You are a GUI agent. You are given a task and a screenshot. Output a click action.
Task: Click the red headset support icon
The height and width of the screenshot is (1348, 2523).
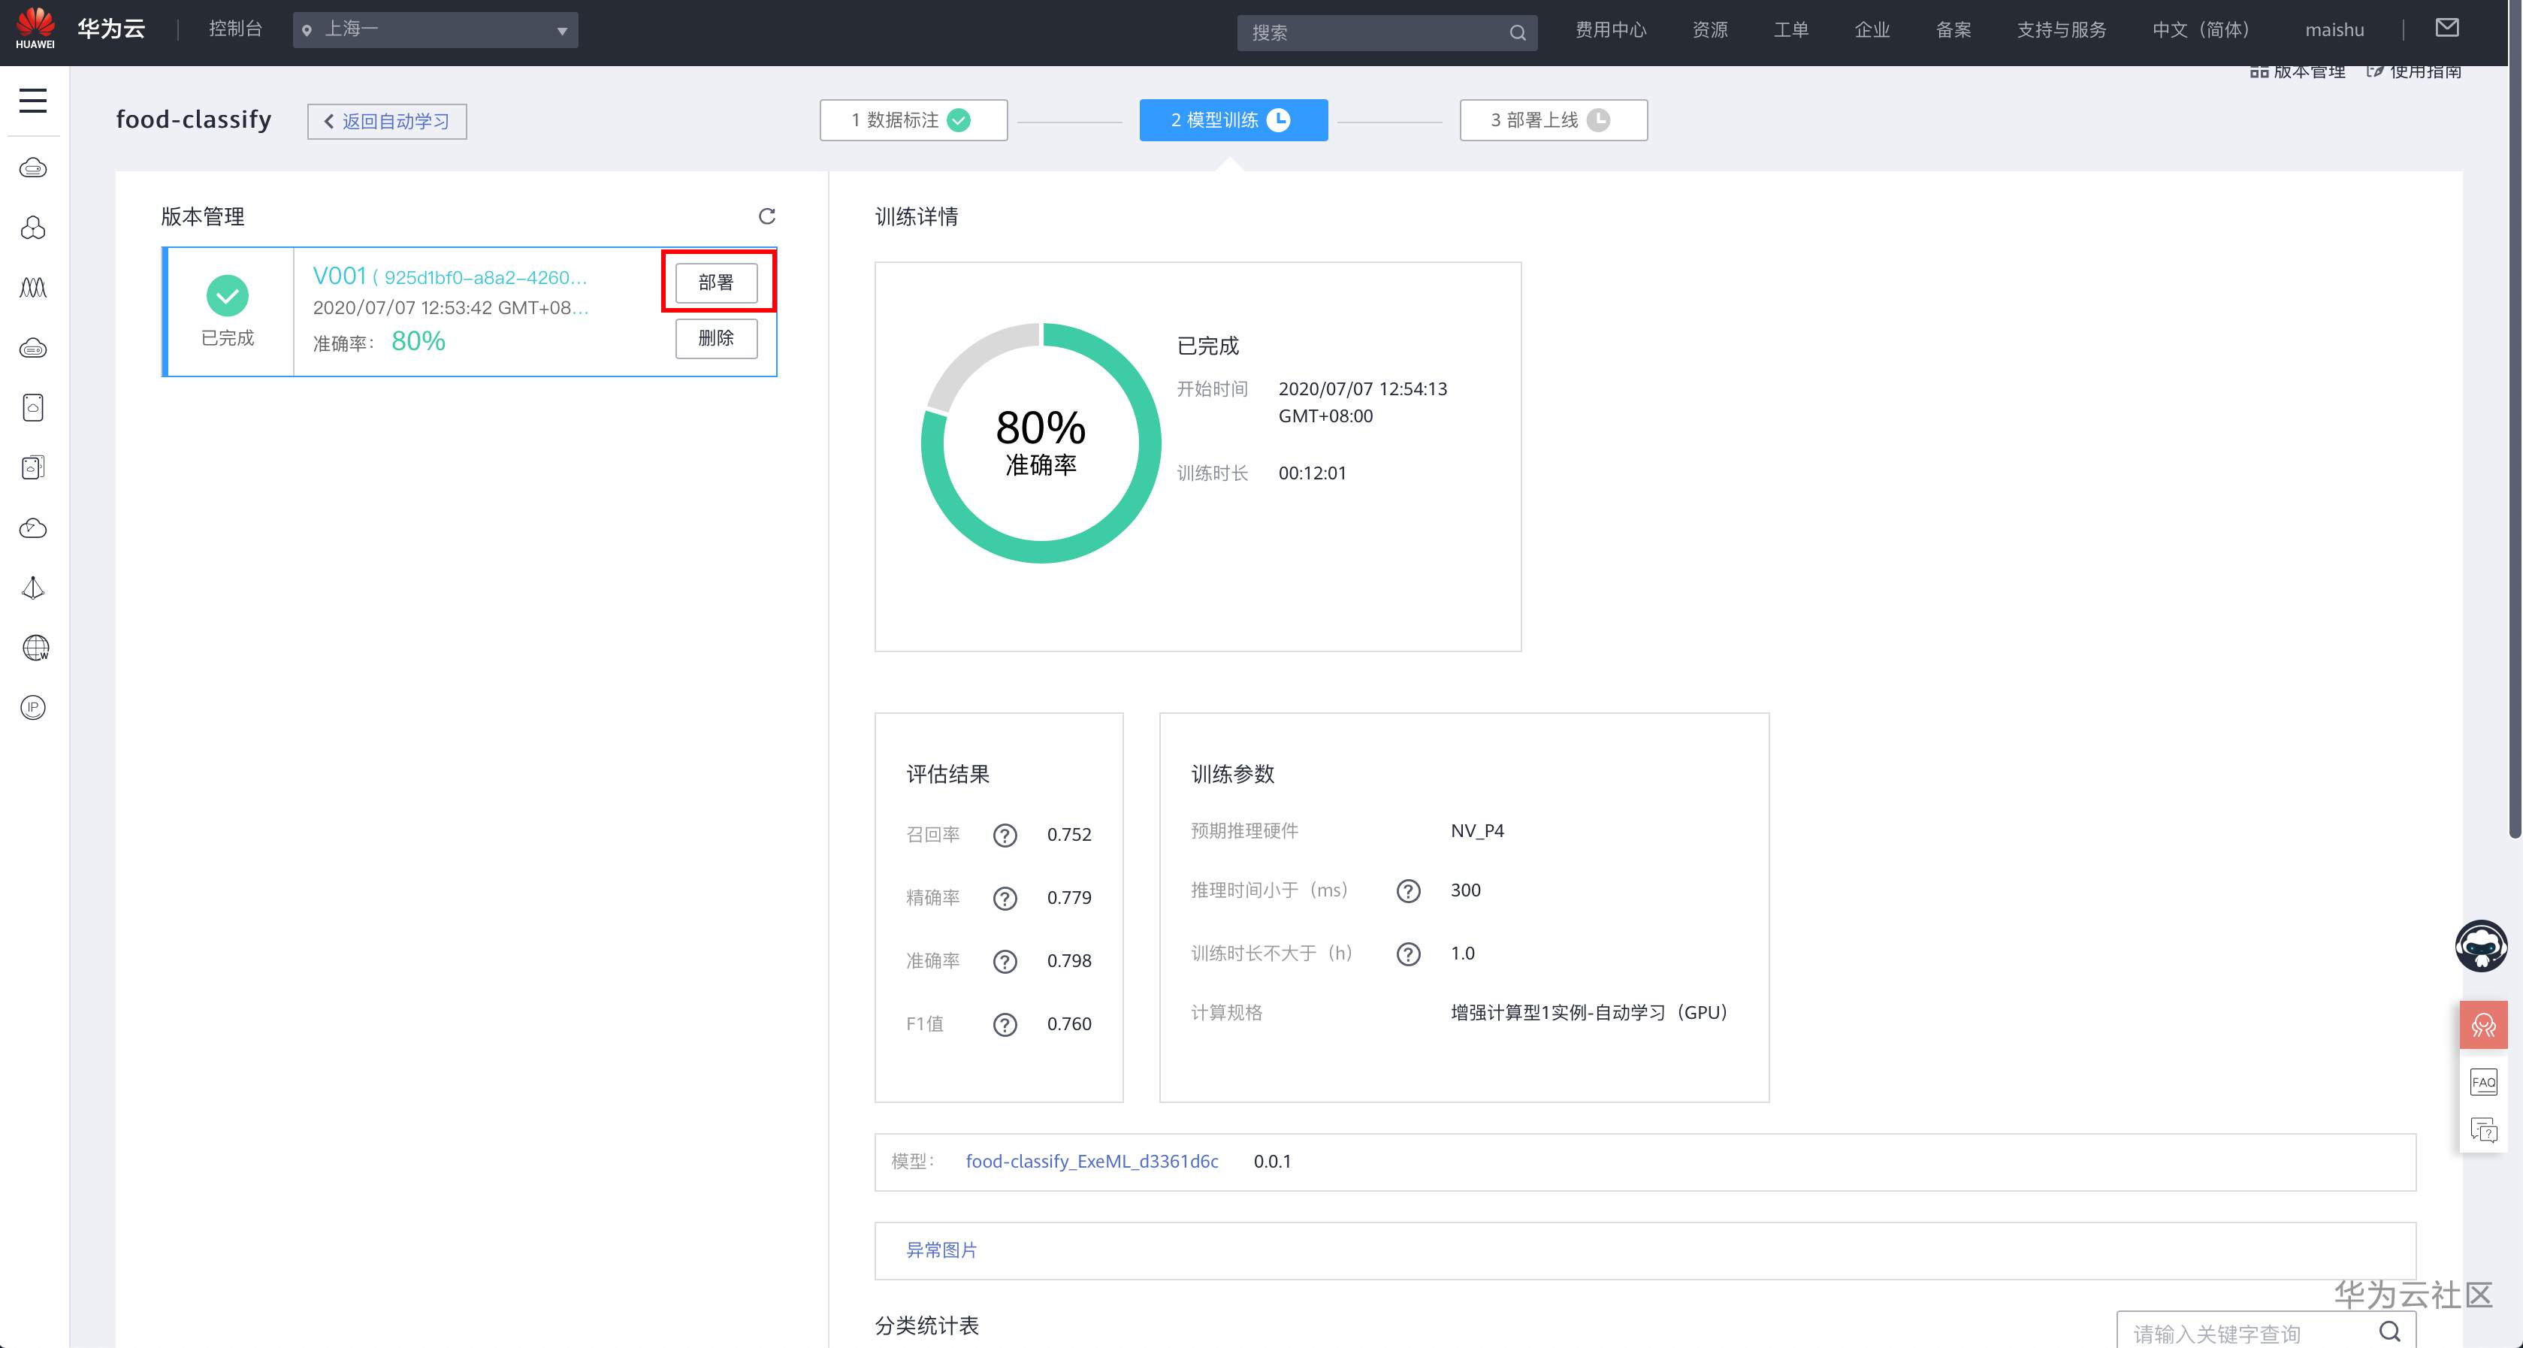click(x=2483, y=1025)
